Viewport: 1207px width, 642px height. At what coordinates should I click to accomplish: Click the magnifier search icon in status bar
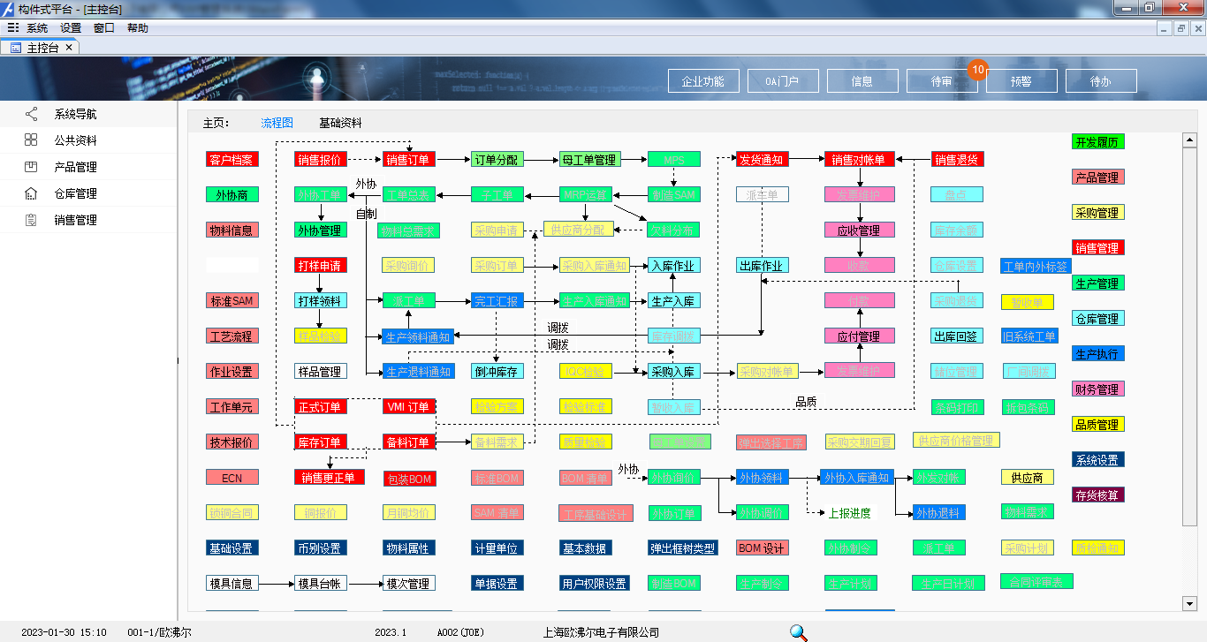pos(798,632)
